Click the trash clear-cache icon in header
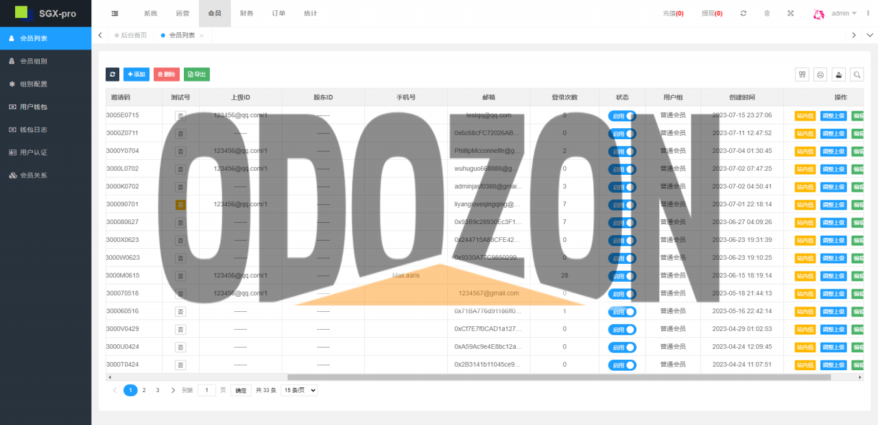This screenshot has height=425, width=878. [767, 13]
